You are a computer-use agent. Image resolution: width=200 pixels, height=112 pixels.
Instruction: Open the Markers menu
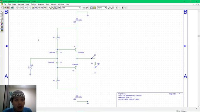53,4
